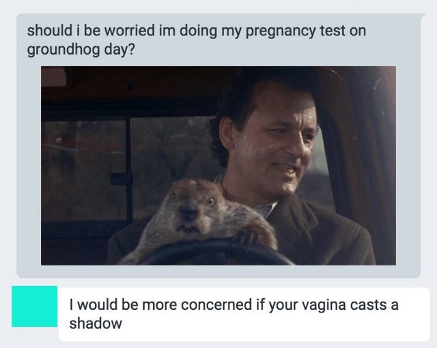
Task: Click the man's dark coat in the photo
Action: point(320,237)
